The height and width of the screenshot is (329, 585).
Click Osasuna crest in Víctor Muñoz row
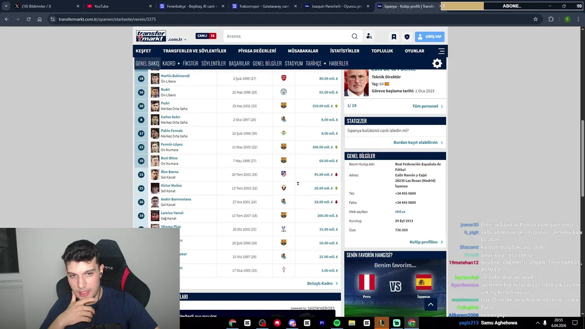click(283, 188)
